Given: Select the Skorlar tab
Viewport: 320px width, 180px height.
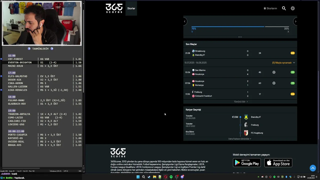Looking at the screenshot, I should (x=131, y=8).
